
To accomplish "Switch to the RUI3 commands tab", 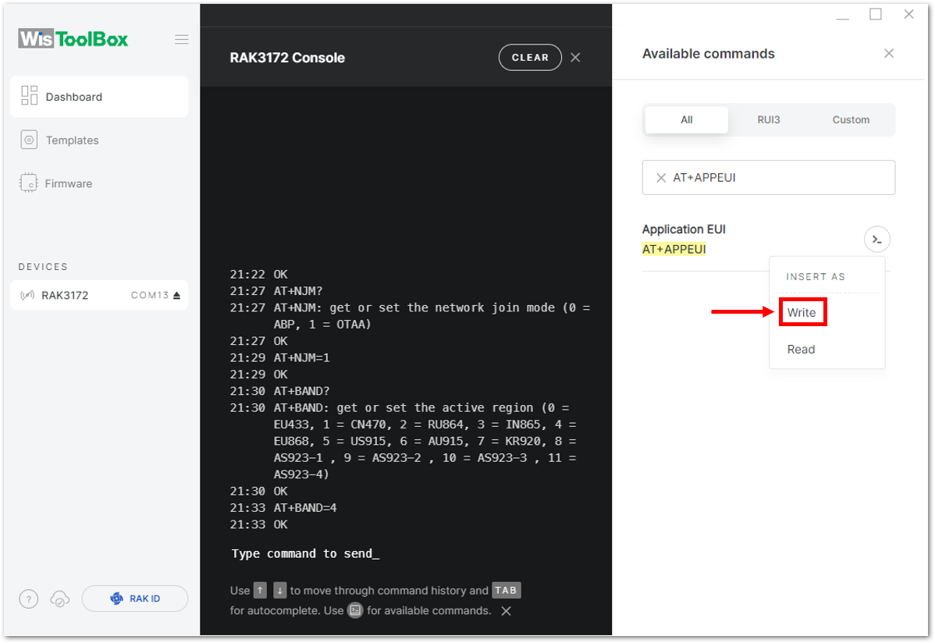I will [769, 120].
